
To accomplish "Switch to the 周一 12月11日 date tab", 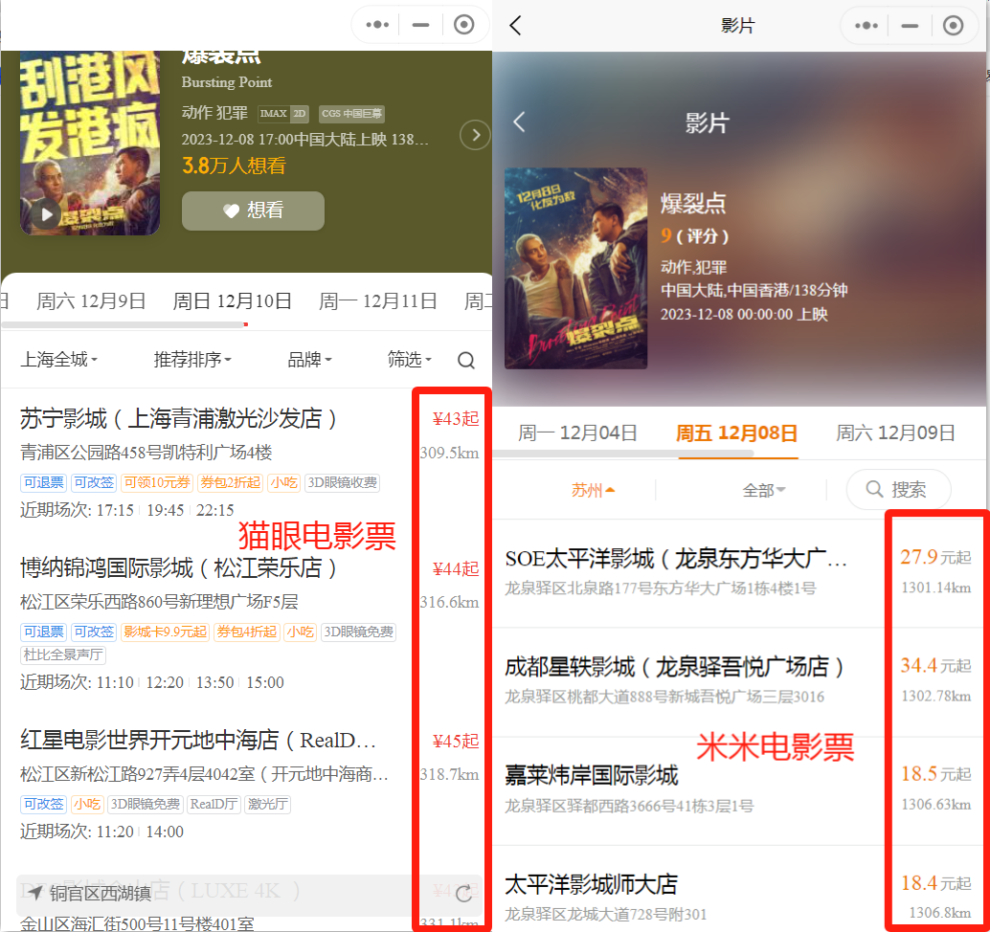I will [x=377, y=301].
